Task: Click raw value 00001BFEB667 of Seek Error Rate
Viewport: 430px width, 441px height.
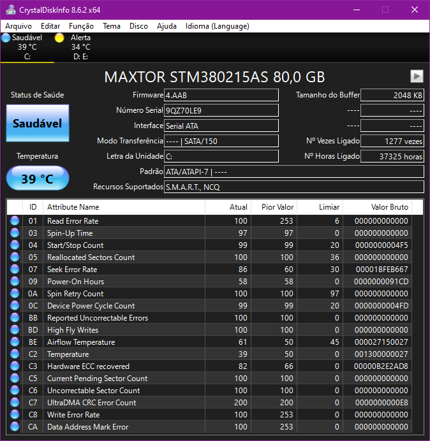Action: pyautogui.click(x=382, y=270)
